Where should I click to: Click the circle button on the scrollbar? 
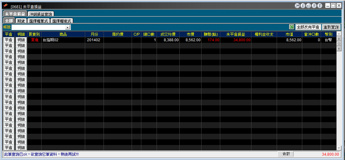(339, 44)
